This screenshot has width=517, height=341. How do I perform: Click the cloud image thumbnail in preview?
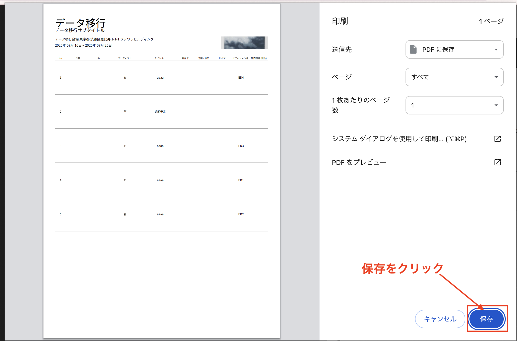point(244,43)
